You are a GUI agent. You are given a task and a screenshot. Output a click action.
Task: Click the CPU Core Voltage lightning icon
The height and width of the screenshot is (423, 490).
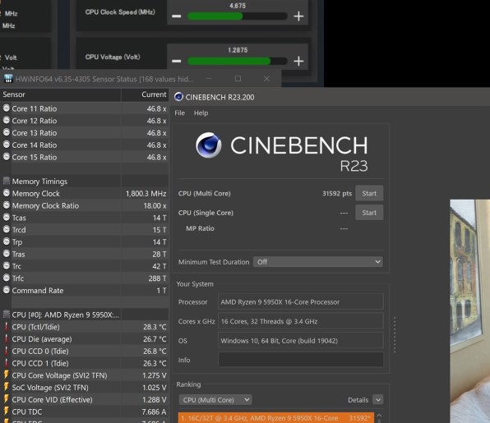coord(6,375)
